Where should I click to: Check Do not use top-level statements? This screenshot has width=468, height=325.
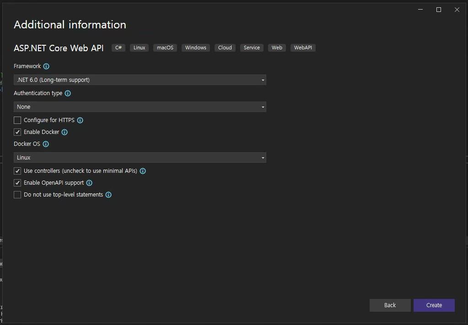click(x=17, y=195)
